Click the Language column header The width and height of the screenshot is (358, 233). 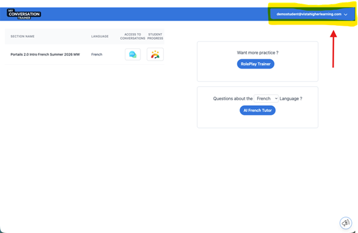tap(100, 36)
